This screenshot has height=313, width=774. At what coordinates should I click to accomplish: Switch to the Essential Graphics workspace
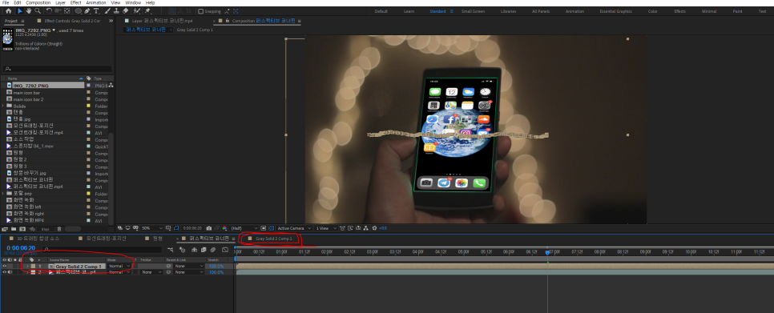[x=615, y=11]
